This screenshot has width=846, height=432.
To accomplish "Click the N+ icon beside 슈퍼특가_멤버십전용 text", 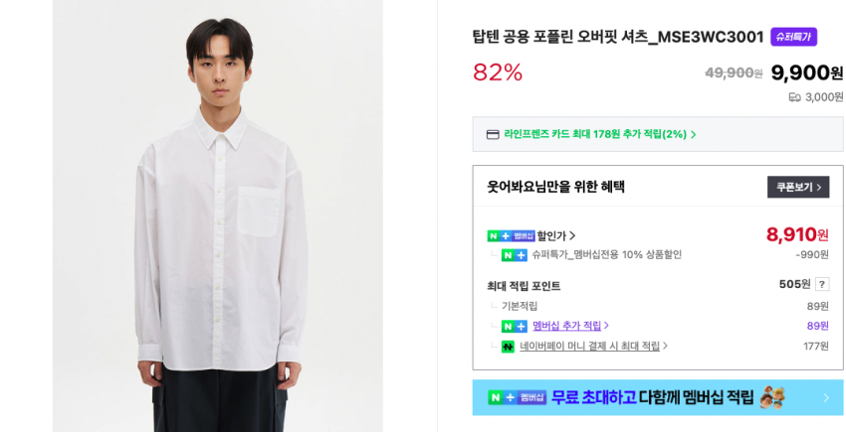I will coord(515,255).
